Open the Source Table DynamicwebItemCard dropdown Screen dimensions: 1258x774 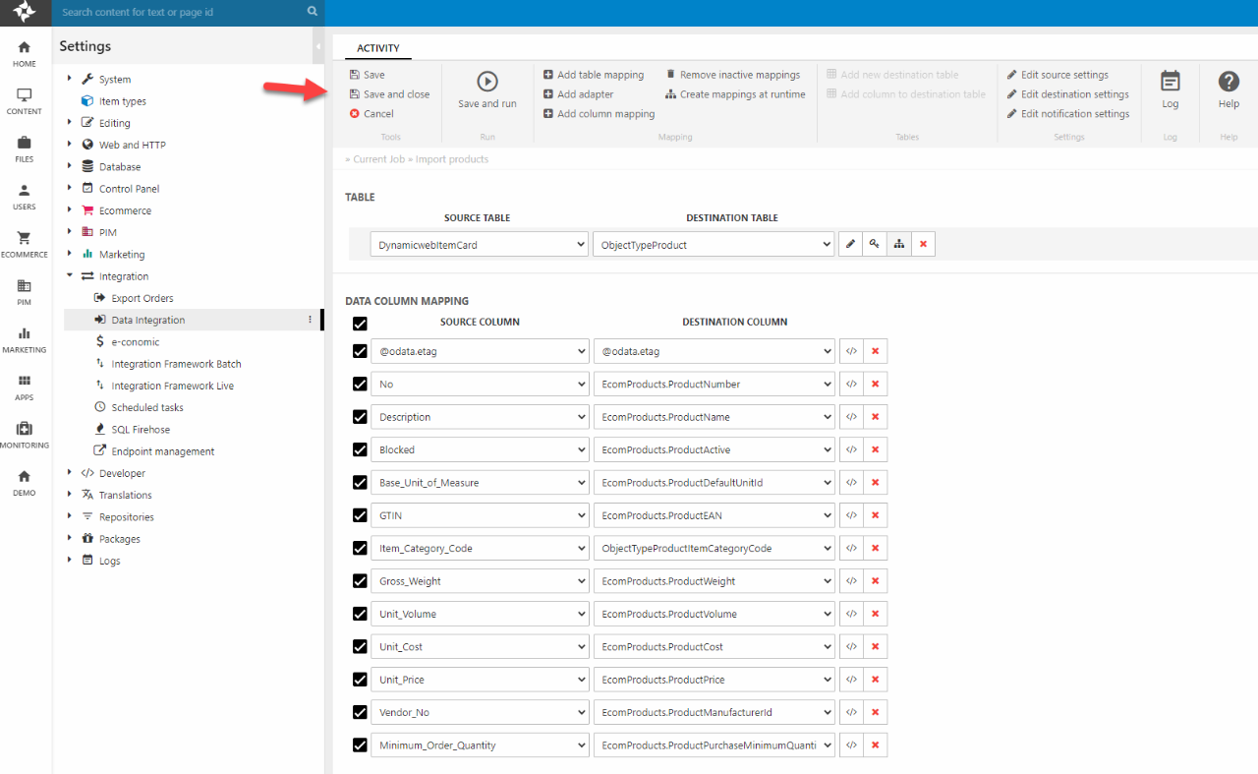tap(479, 245)
